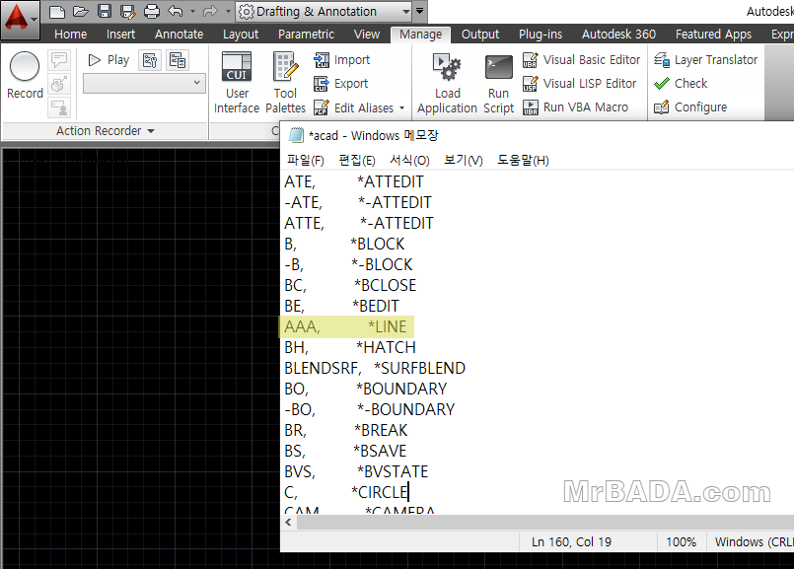Image resolution: width=794 pixels, height=569 pixels.
Task: Click the Redo arrow icon
Action: pyautogui.click(x=211, y=11)
